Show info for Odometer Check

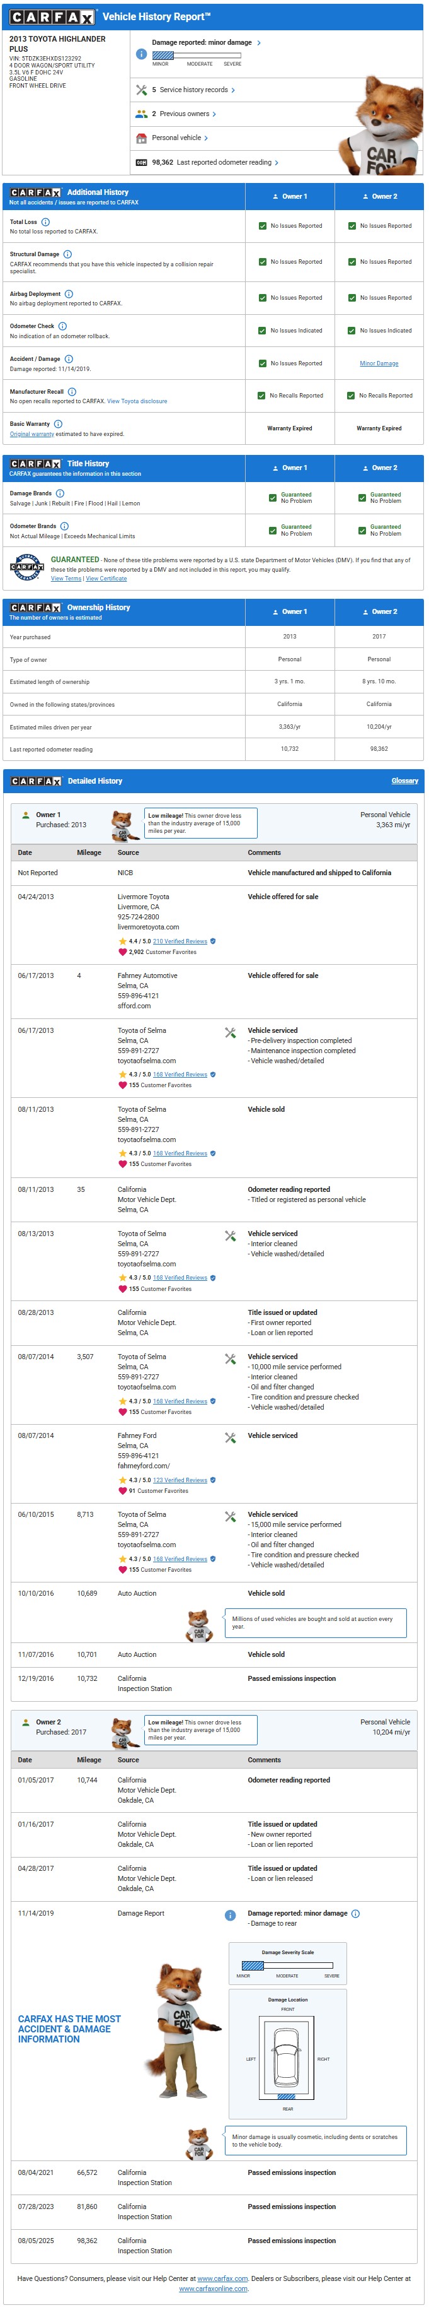coord(63,326)
